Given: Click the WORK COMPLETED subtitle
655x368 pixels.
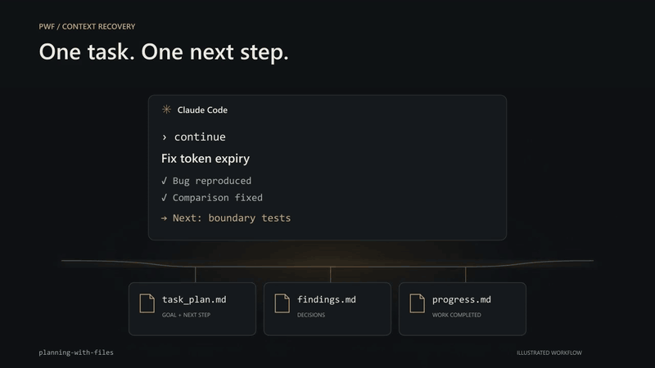Looking at the screenshot, I should [x=457, y=315].
